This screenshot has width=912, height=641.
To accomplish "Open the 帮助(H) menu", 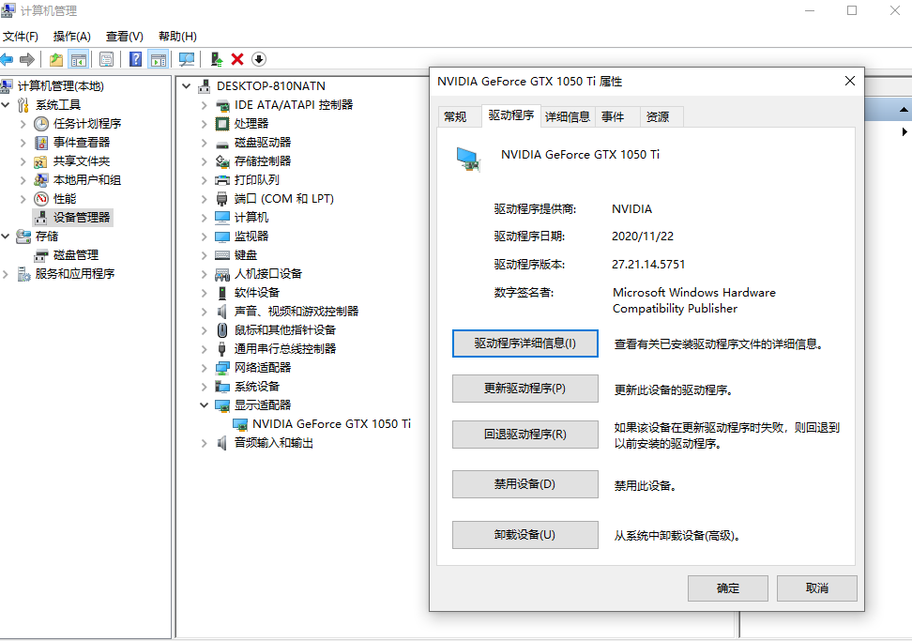I will 177,36.
